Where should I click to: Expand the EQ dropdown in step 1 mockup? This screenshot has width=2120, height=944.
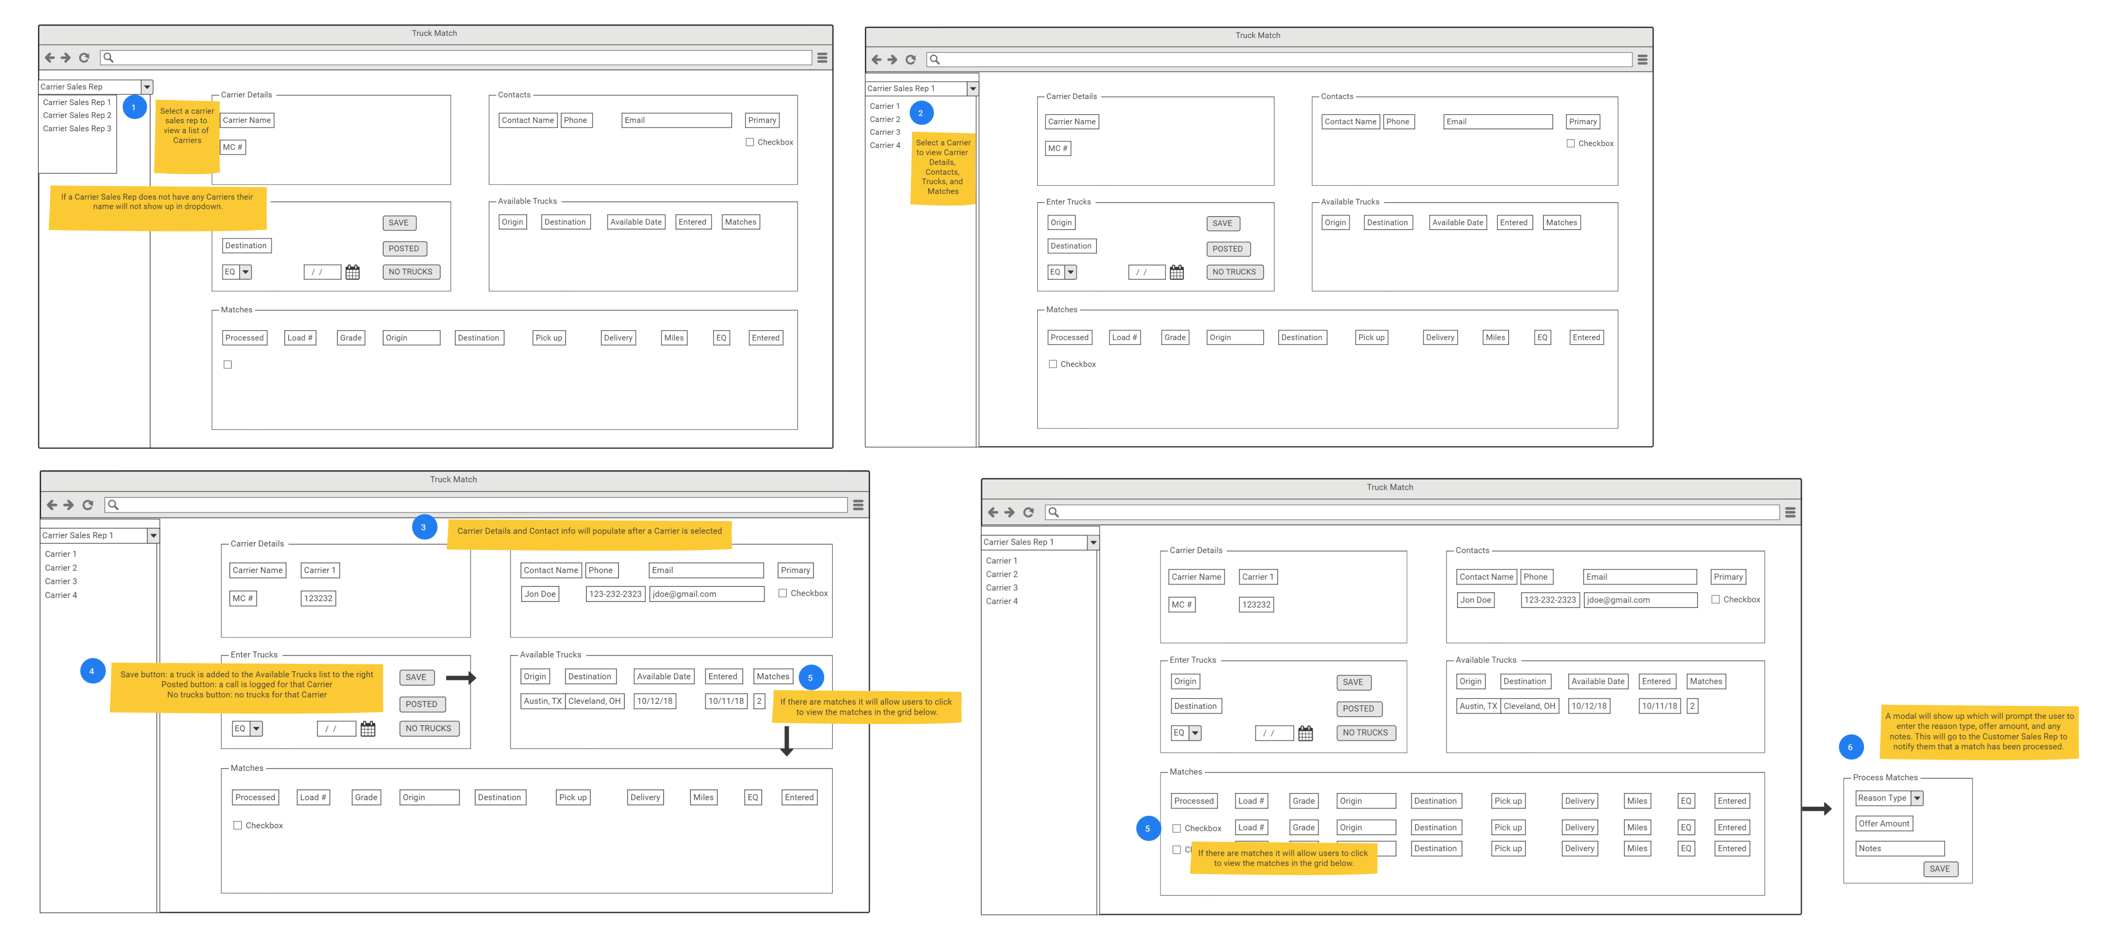pyautogui.click(x=245, y=271)
